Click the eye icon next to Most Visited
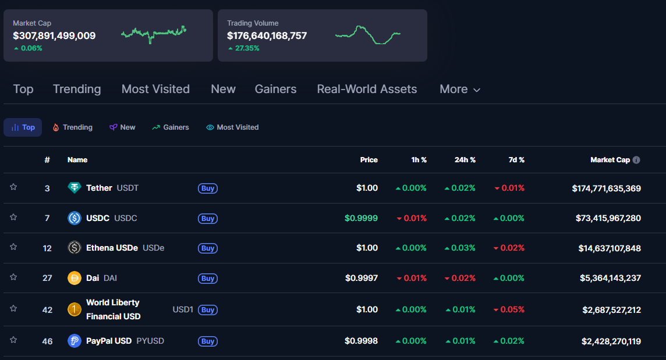This screenshot has height=360, width=666. click(x=210, y=127)
